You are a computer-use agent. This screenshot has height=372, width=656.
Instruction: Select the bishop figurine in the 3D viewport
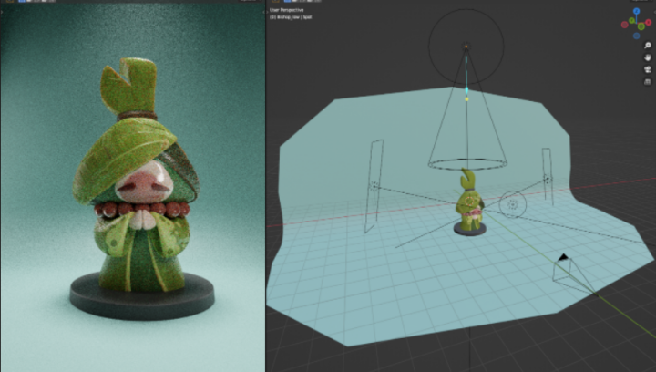[x=468, y=205]
